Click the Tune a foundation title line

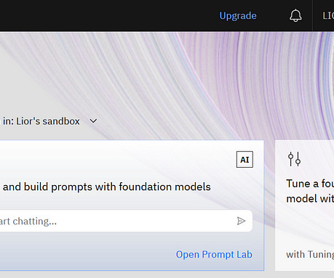click(x=310, y=184)
